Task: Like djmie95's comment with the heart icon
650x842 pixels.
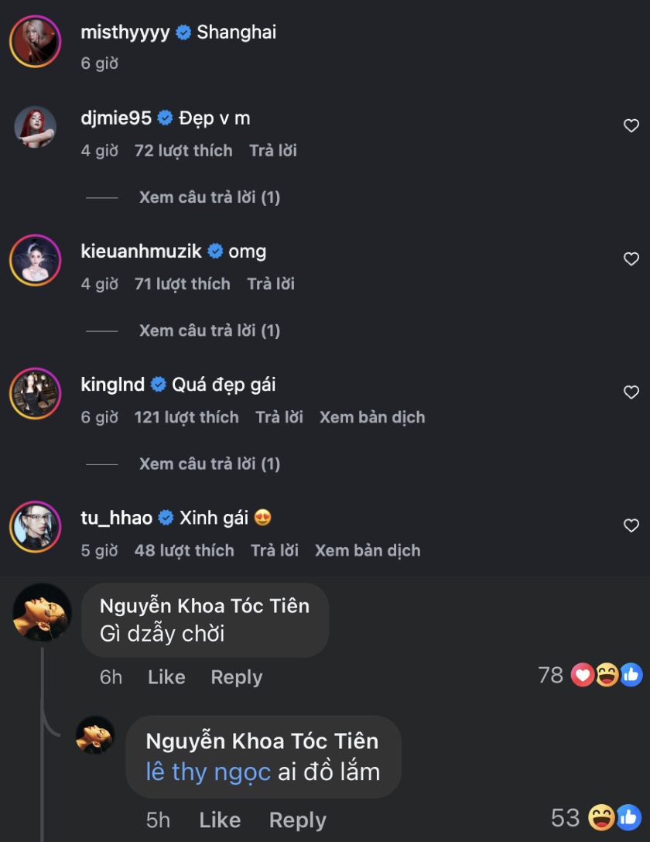Action: 631,125
